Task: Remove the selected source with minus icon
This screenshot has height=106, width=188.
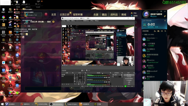Action: [77, 84]
